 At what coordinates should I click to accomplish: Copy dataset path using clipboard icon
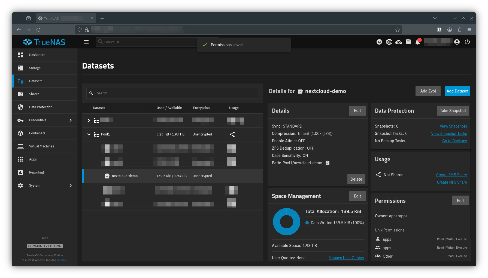328,163
